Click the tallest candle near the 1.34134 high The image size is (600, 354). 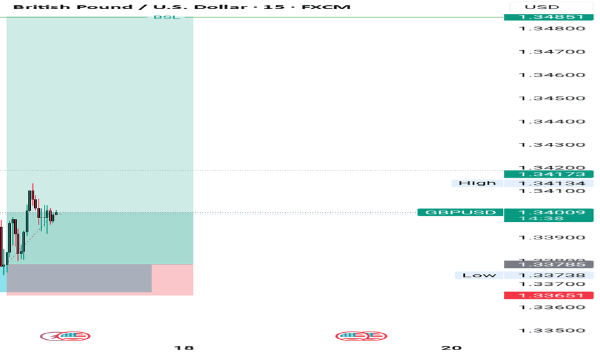(33, 194)
